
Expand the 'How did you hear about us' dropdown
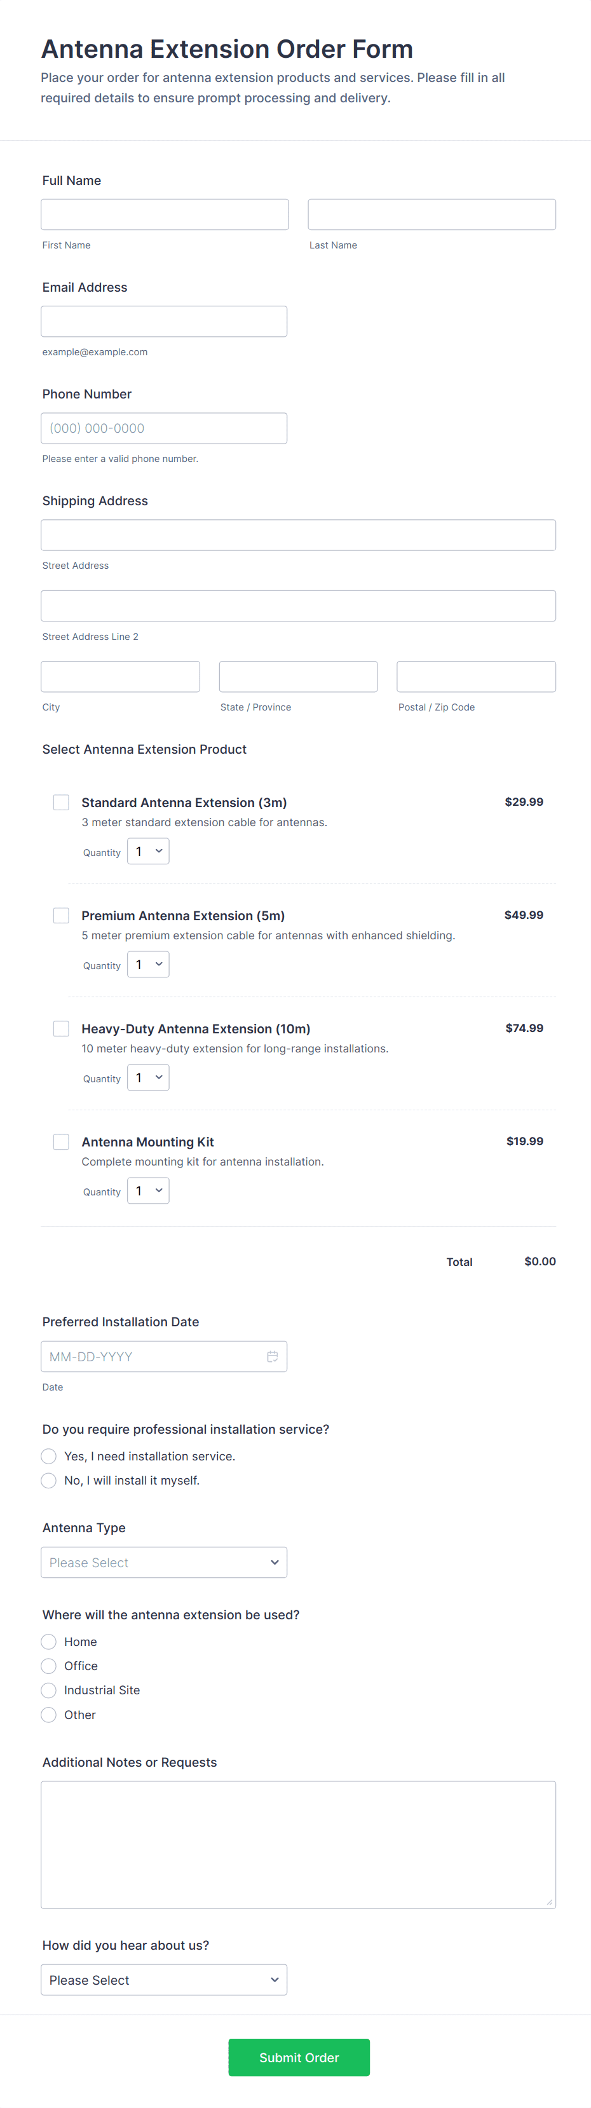click(164, 1980)
